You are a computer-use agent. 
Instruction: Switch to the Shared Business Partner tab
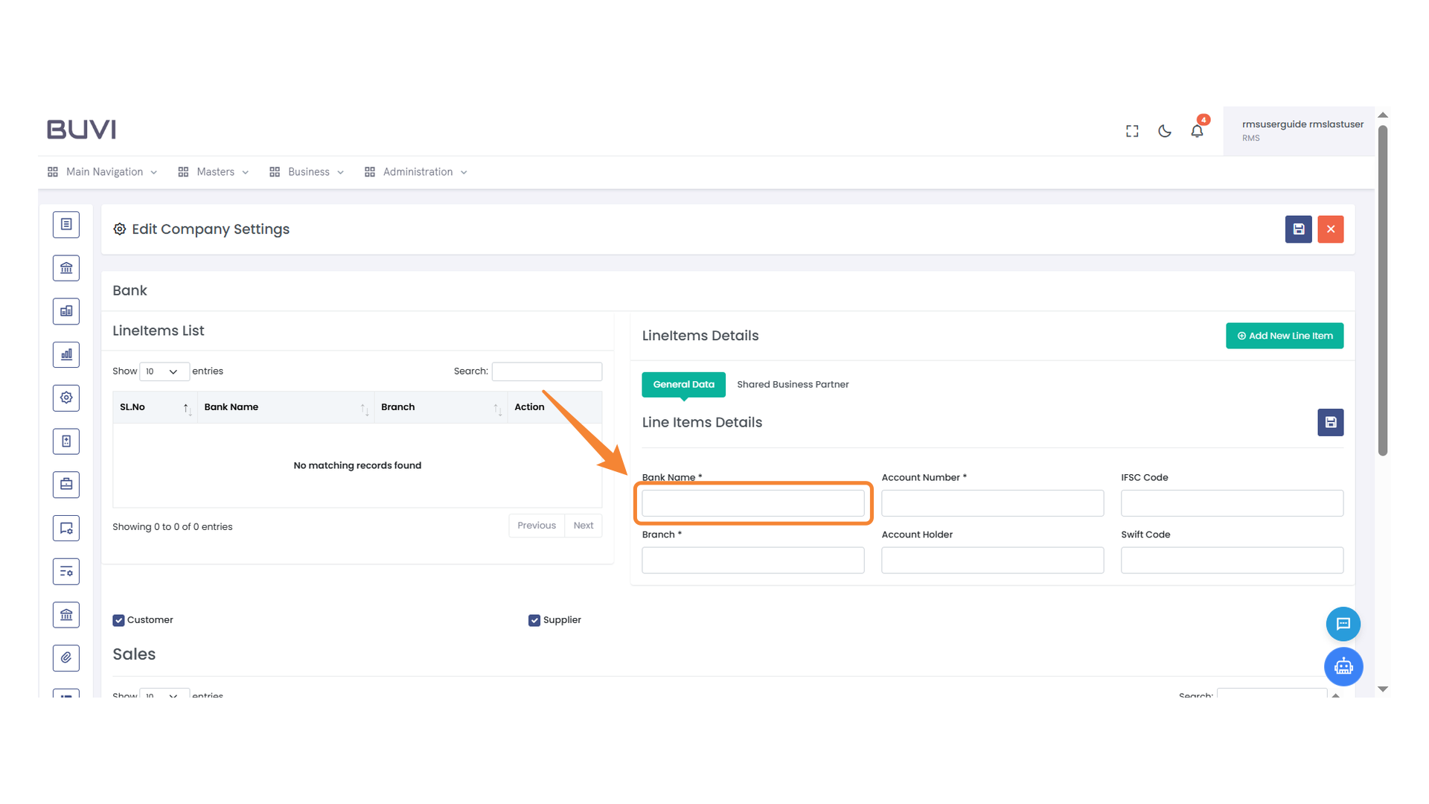(x=792, y=384)
